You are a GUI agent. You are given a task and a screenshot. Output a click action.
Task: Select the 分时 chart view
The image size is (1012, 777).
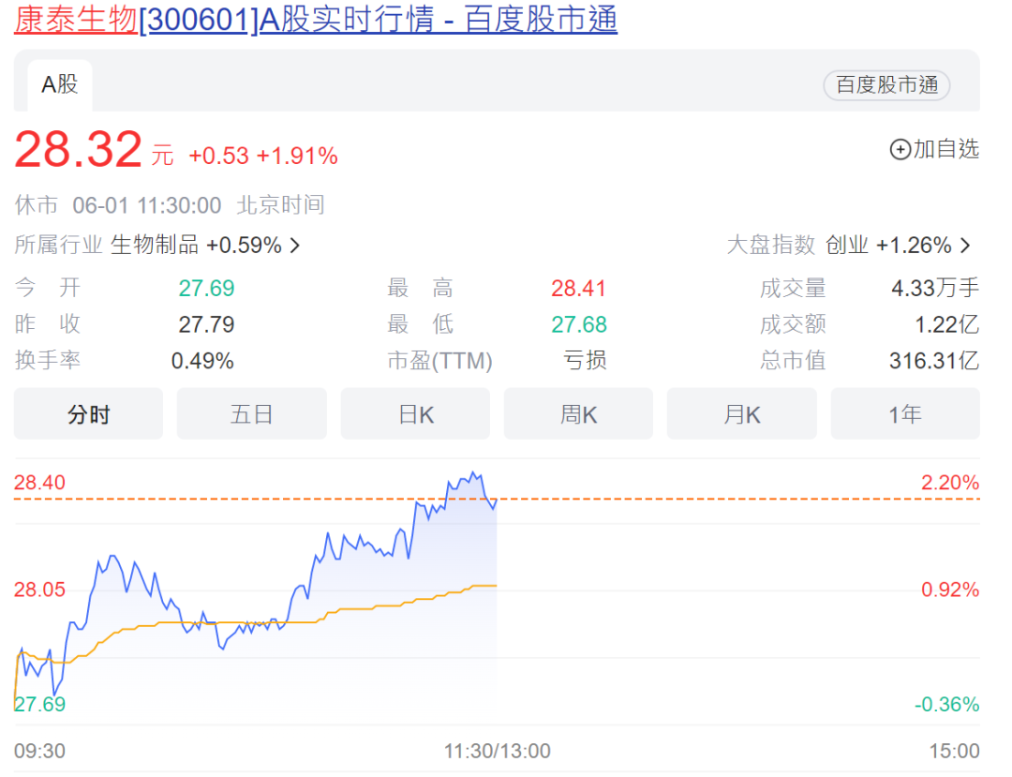pyautogui.click(x=88, y=413)
